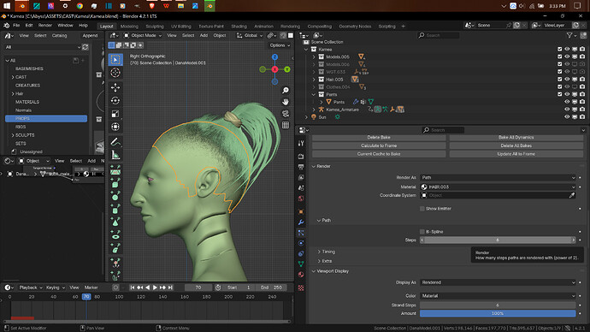Click the pan view hand icon
This screenshot has height=332, width=590.
286,102
